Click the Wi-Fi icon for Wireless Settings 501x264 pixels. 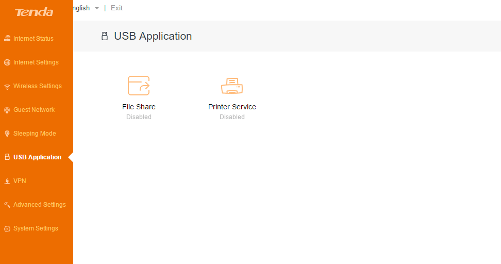pos(7,86)
